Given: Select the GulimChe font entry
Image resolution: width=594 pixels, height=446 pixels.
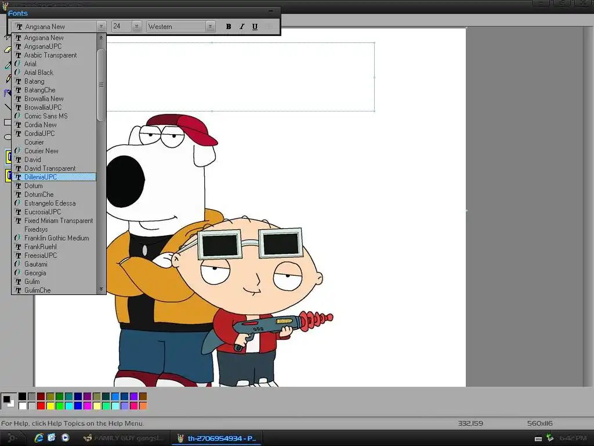Looking at the screenshot, I should pos(54,290).
